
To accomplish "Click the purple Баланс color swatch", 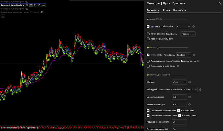I will click(x=152, y=26).
